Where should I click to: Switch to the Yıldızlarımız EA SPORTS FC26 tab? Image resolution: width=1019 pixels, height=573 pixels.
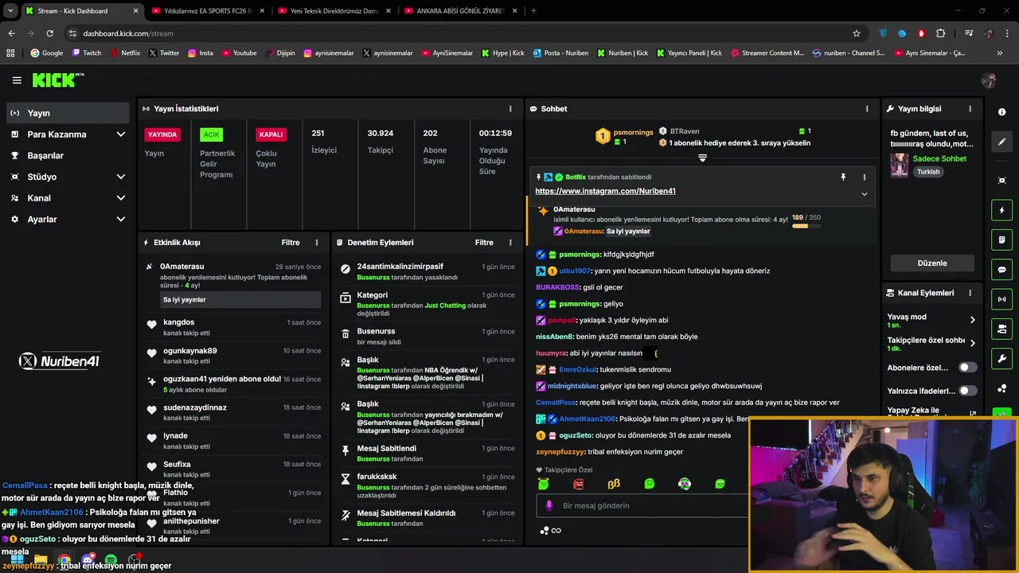pos(207,11)
